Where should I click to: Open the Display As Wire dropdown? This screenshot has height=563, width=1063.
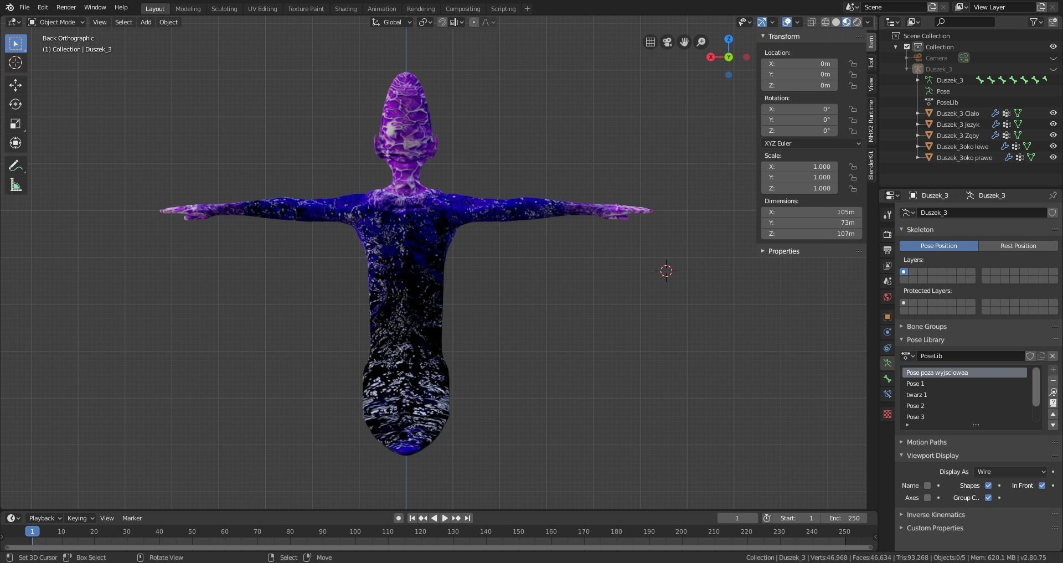[x=1011, y=472]
